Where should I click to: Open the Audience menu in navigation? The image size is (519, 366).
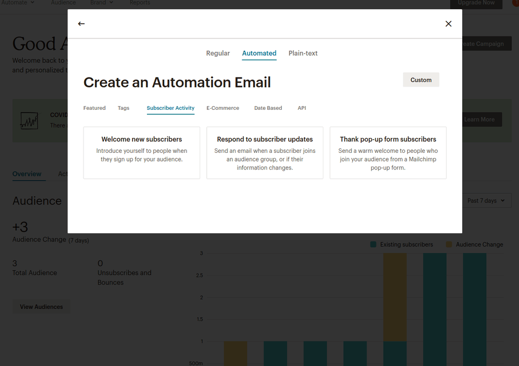pos(63,3)
